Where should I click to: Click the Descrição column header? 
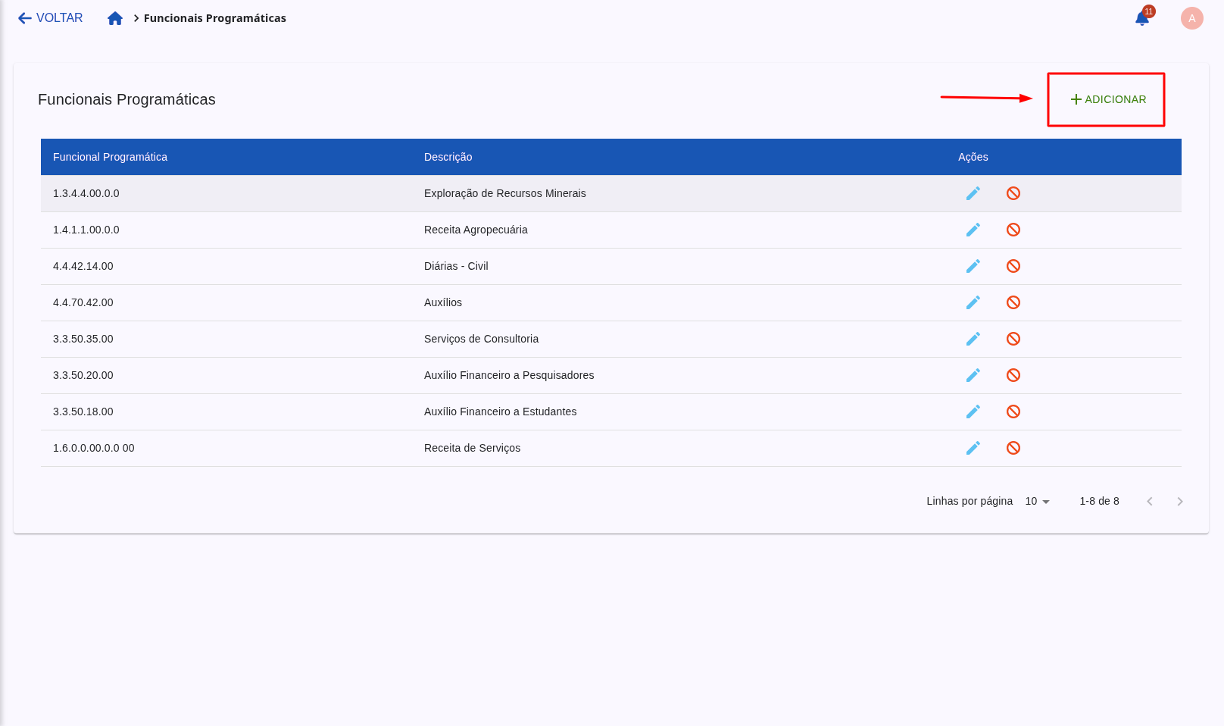pos(448,157)
